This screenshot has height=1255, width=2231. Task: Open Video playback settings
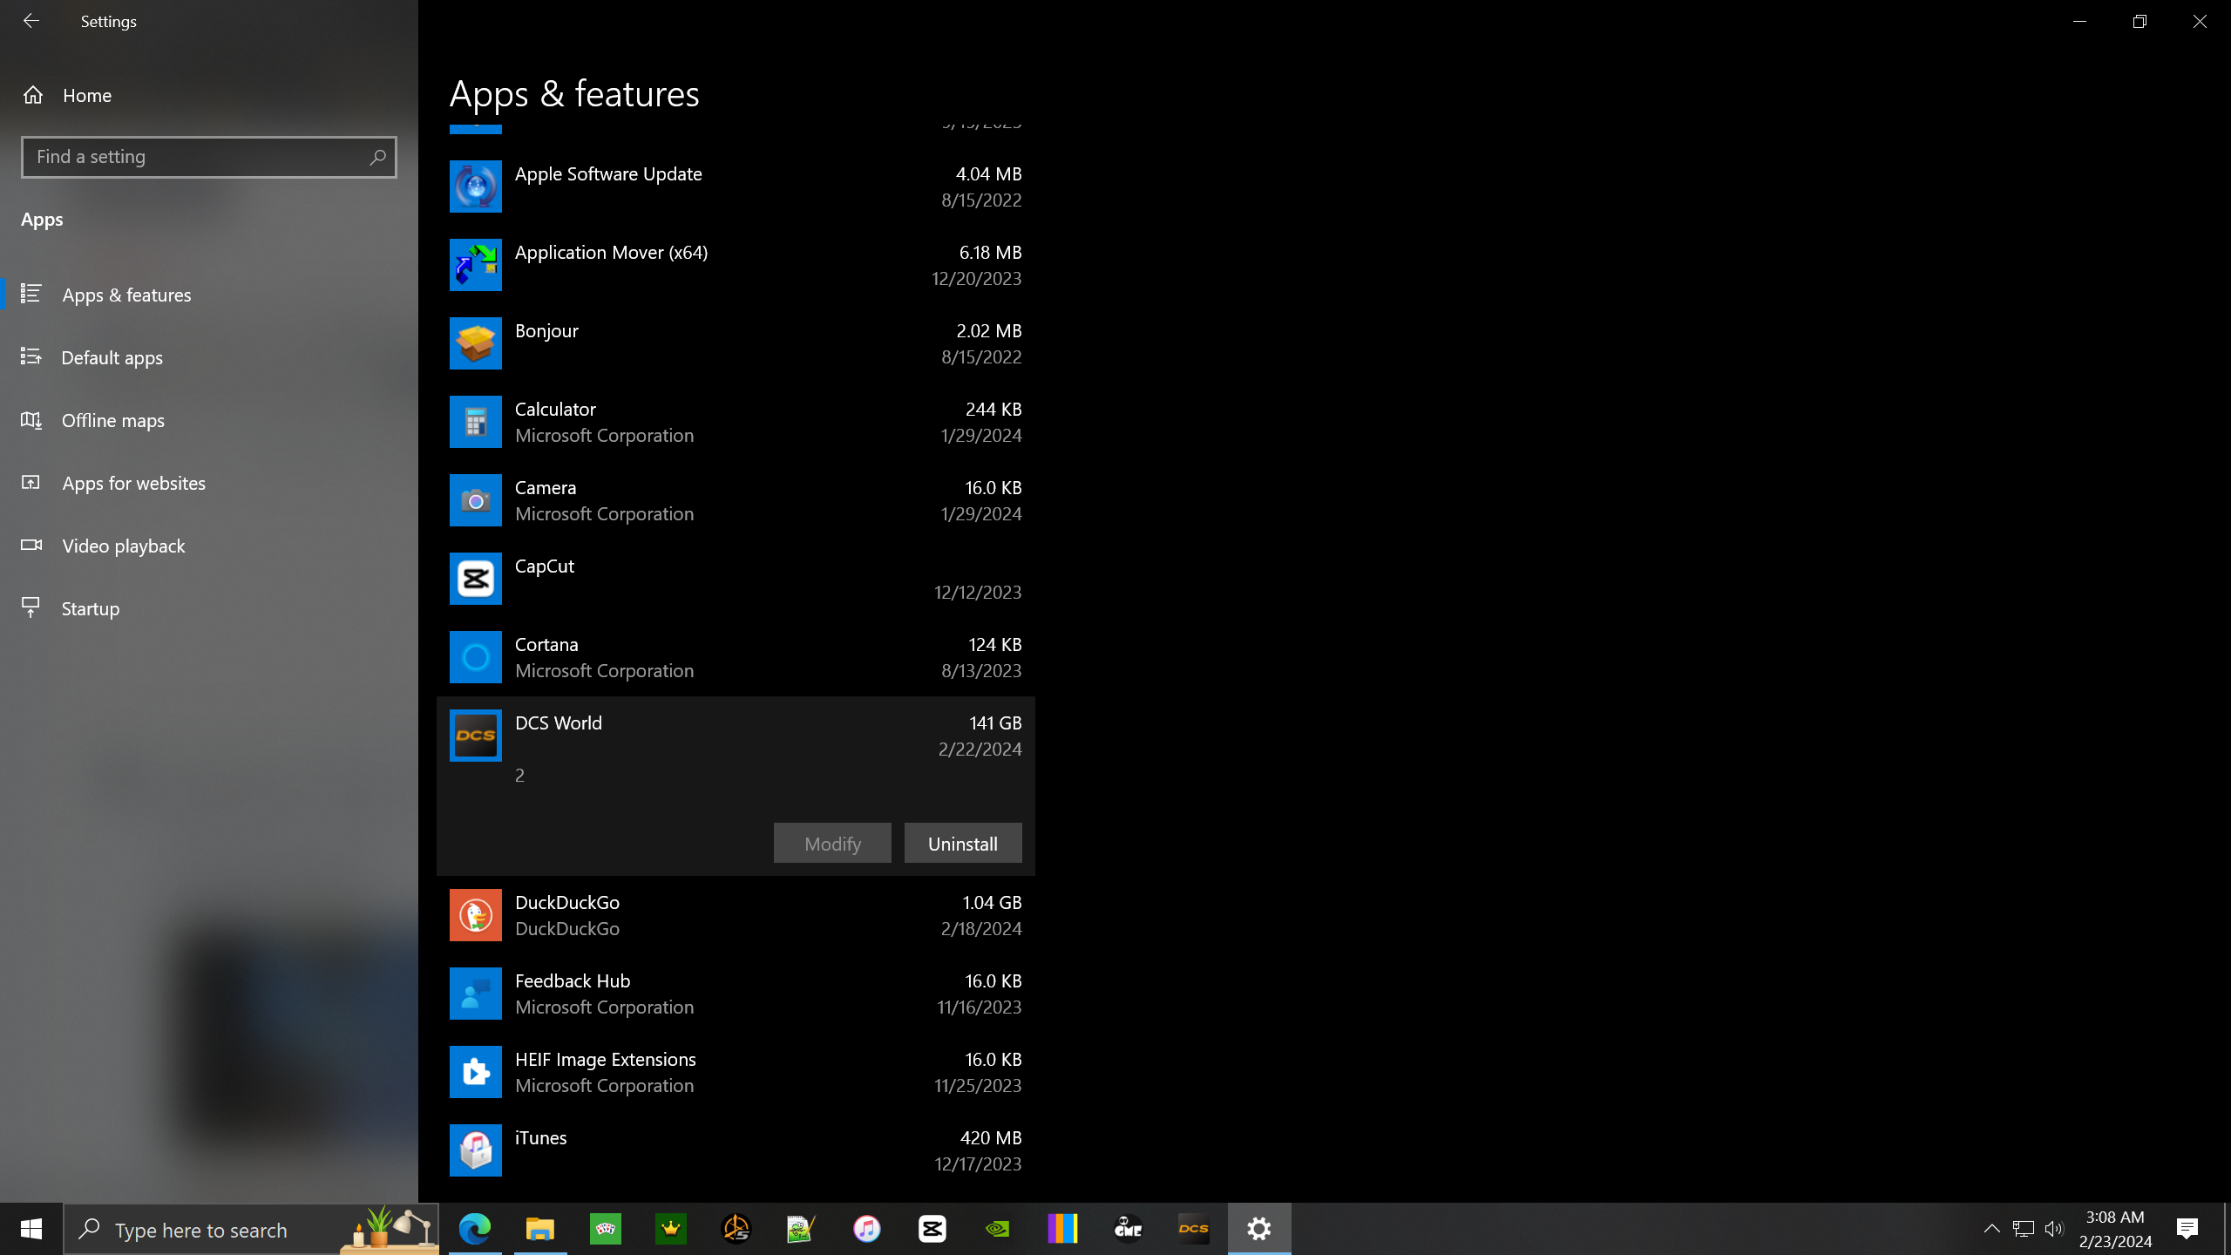coord(209,546)
